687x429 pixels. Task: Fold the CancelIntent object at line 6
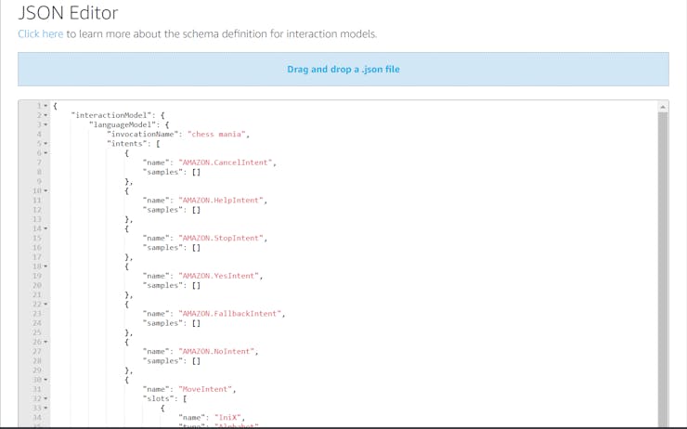pyautogui.click(x=45, y=153)
